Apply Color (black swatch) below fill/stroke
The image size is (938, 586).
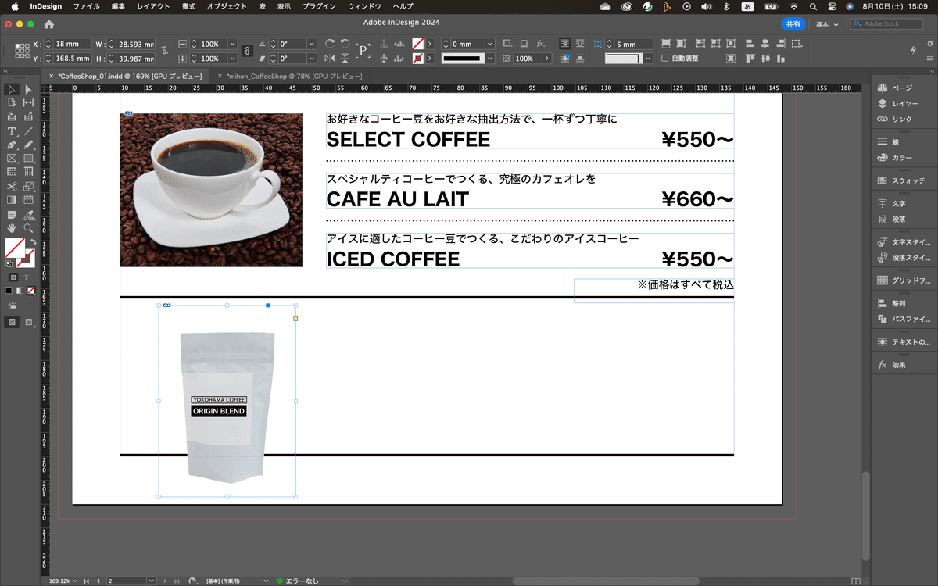click(9, 291)
